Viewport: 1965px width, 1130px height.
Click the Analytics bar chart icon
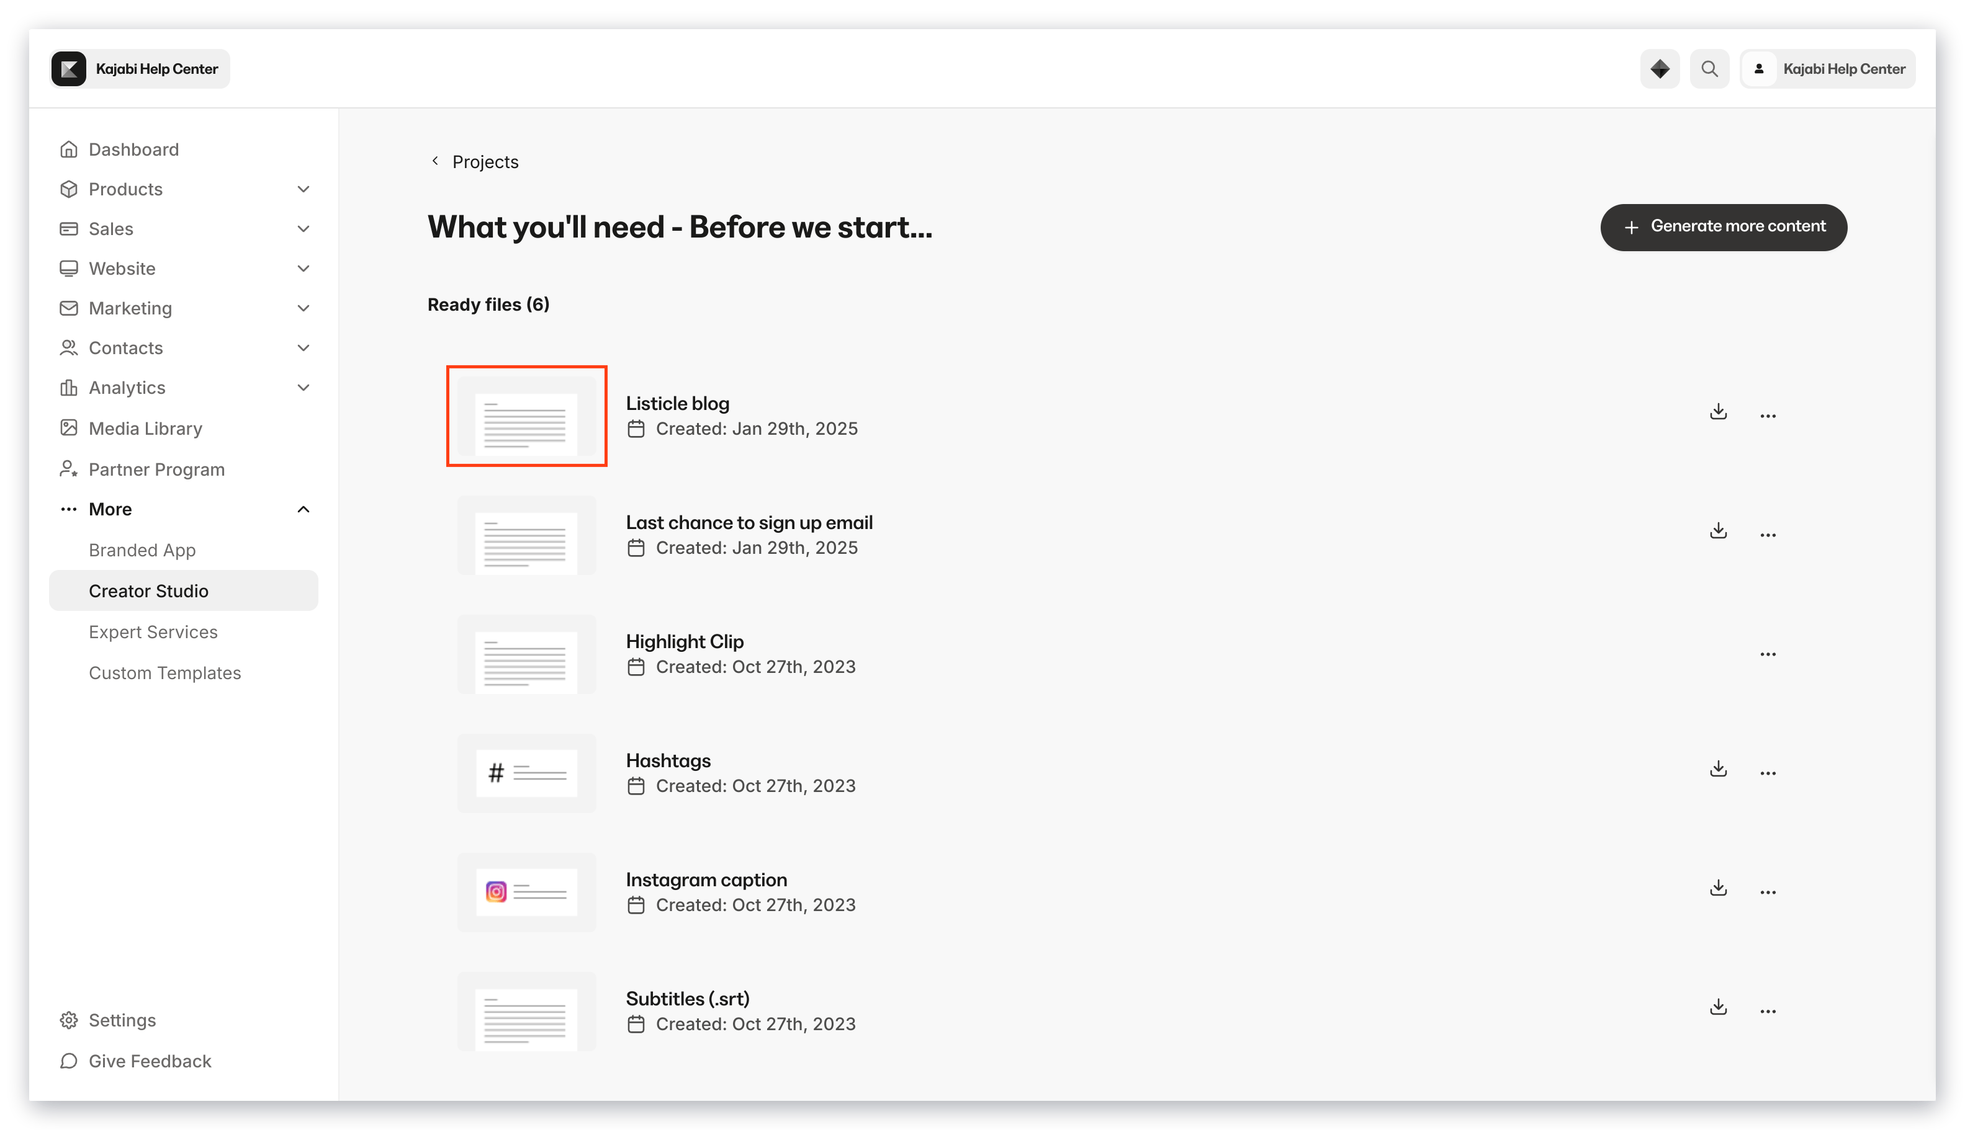68,387
